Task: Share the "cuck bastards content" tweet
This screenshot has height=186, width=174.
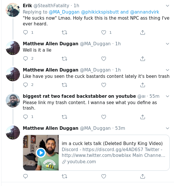Action: click(x=143, y=85)
